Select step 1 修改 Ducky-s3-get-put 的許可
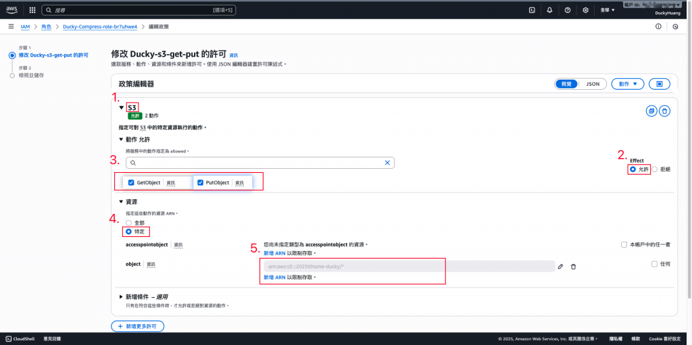 coord(53,55)
